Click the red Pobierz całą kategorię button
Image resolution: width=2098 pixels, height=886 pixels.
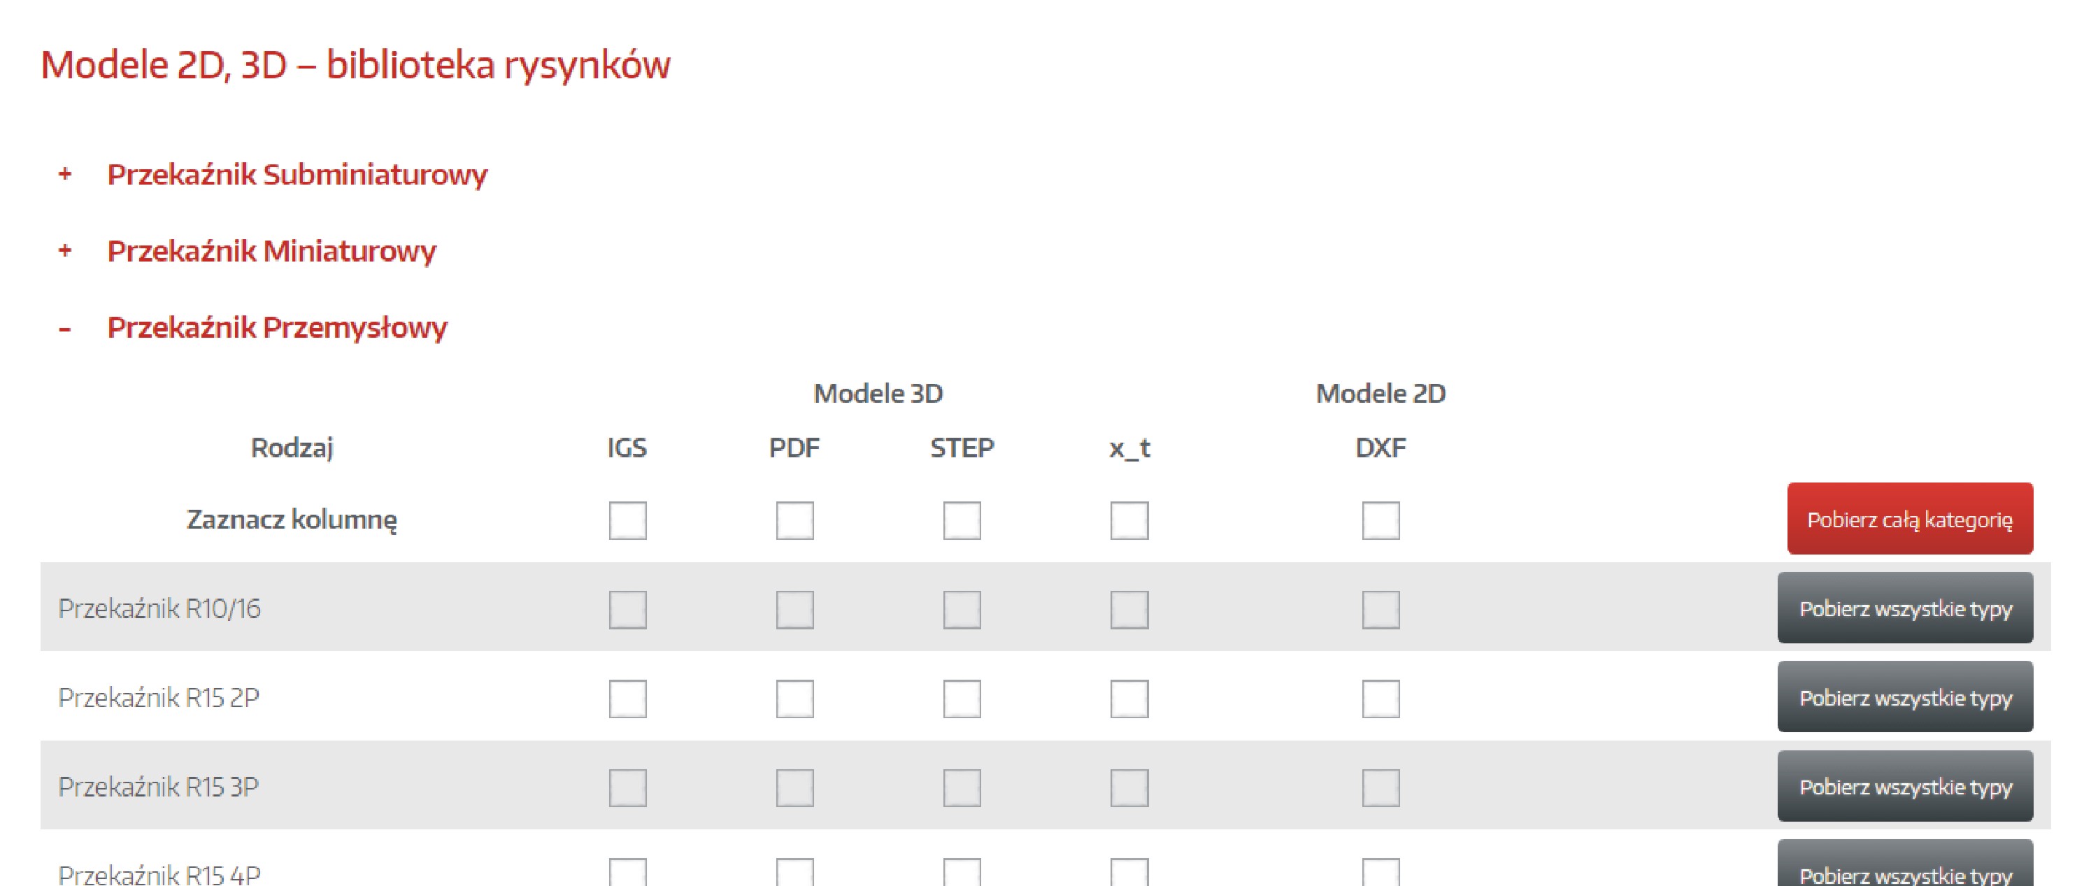coord(1910,519)
